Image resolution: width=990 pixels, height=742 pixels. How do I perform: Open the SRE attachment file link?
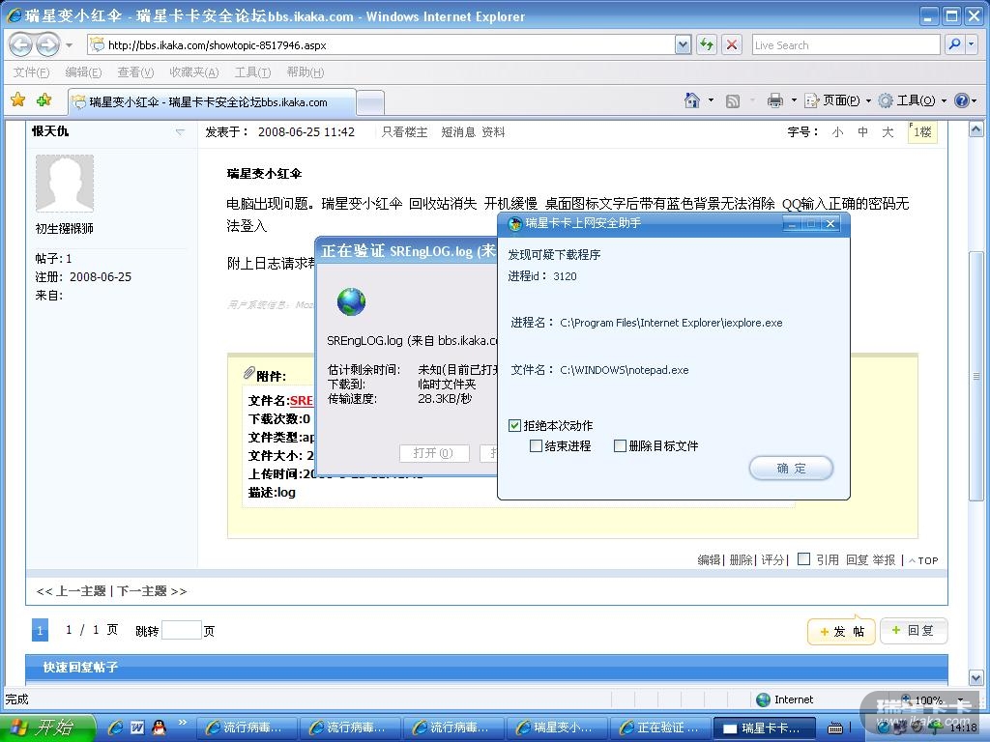(302, 401)
